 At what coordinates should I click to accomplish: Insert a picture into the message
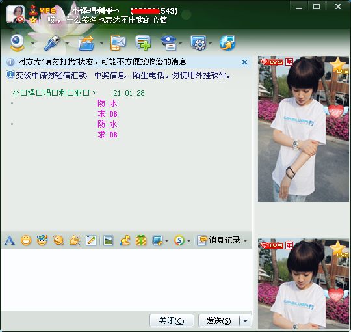(108, 241)
